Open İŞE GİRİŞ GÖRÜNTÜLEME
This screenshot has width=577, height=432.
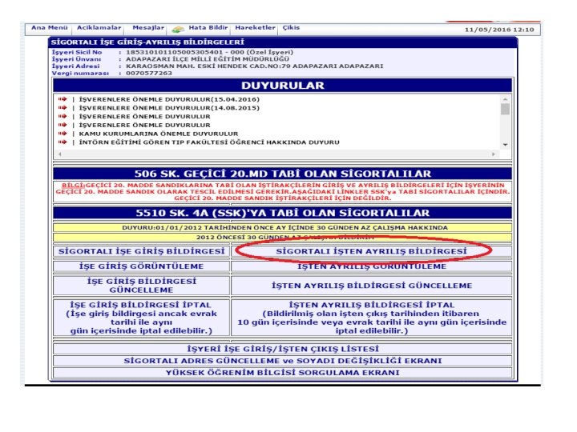pyautogui.click(x=142, y=266)
